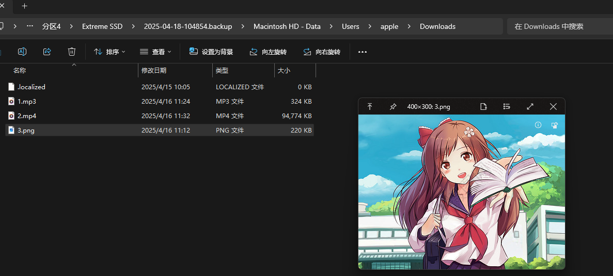This screenshot has height=276, width=613.
Task: Show image info via circled i icon
Action: click(538, 125)
